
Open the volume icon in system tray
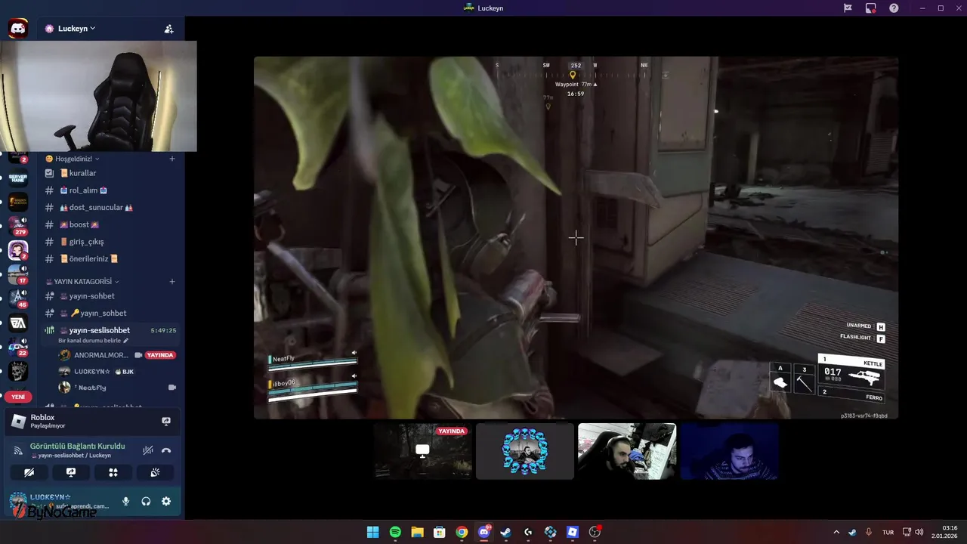(919, 532)
